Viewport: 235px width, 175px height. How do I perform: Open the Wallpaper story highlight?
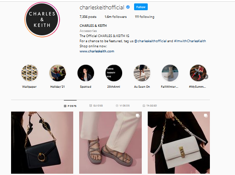pyautogui.click(x=29, y=73)
